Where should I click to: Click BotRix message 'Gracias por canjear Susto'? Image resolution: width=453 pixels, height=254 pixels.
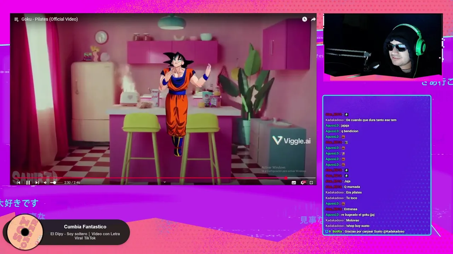(374, 231)
